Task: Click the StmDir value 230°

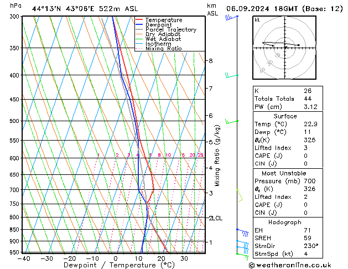Action: [311, 246]
